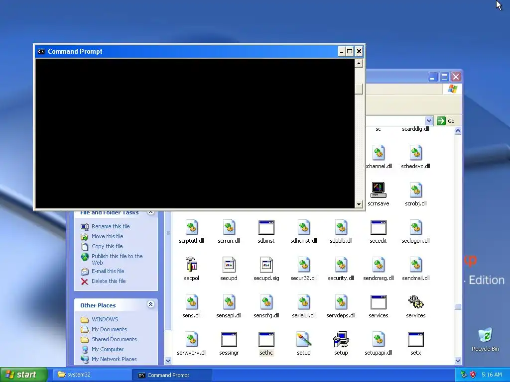Open the Recycle Bin desktop icon

pos(485,336)
